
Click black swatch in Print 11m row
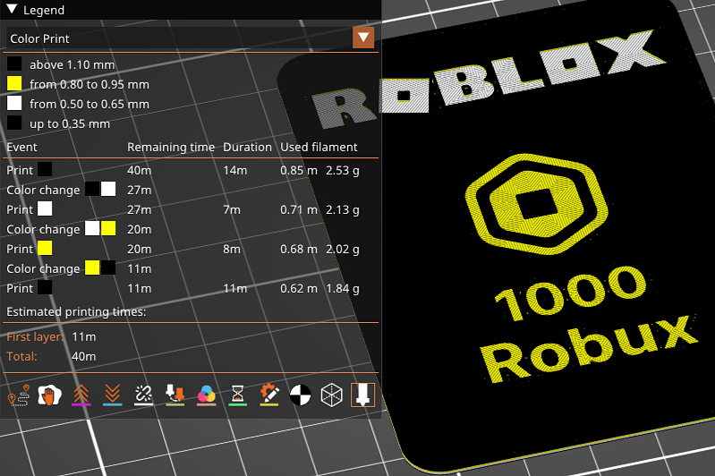45,288
